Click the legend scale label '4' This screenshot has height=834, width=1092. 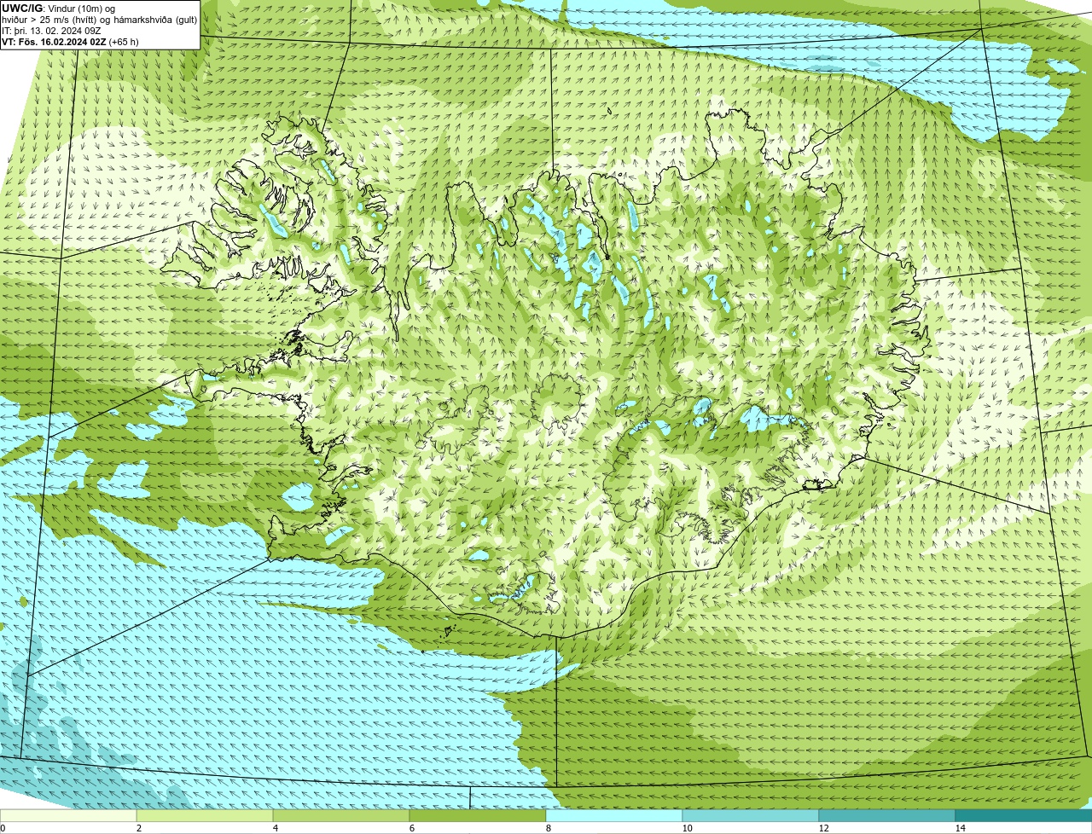tap(275, 828)
